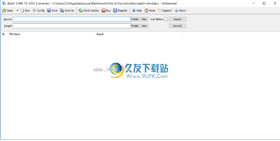Choose Save As in the toolbar
This screenshot has width=280, height=141.
[67, 11]
